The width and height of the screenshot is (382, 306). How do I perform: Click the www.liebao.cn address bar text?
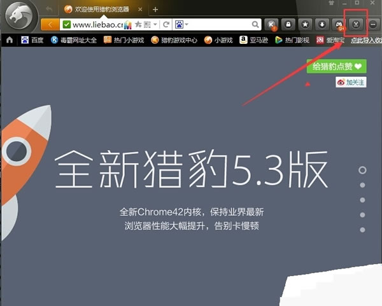pyautogui.click(x=98, y=25)
